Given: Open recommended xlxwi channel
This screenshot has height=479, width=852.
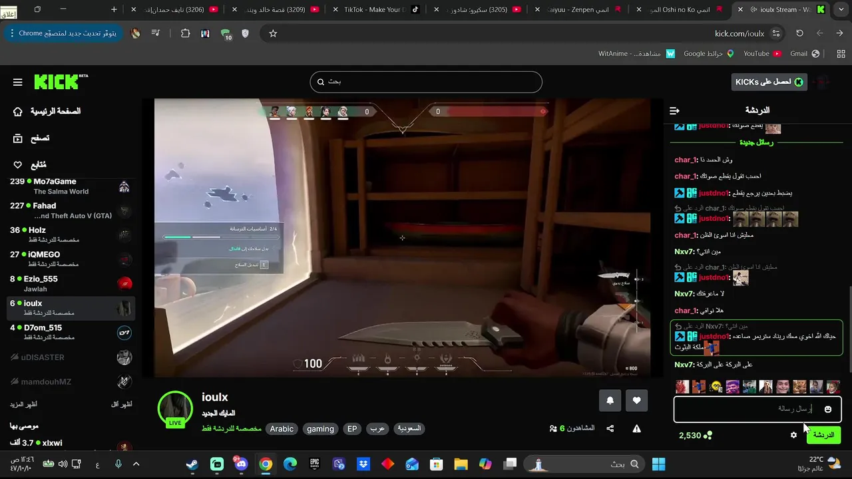Looking at the screenshot, I should point(71,446).
